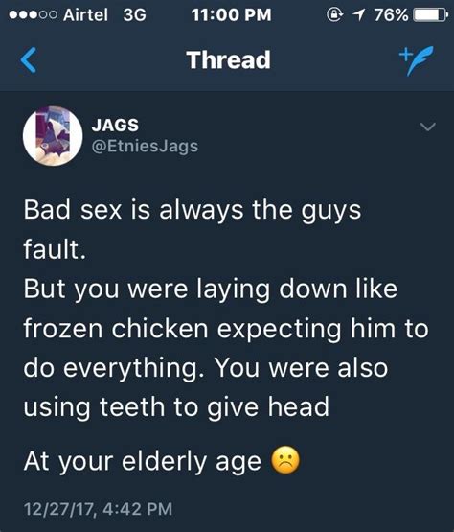Tap the rotation lock status icon
454x532 pixels.
click(x=334, y=14)
